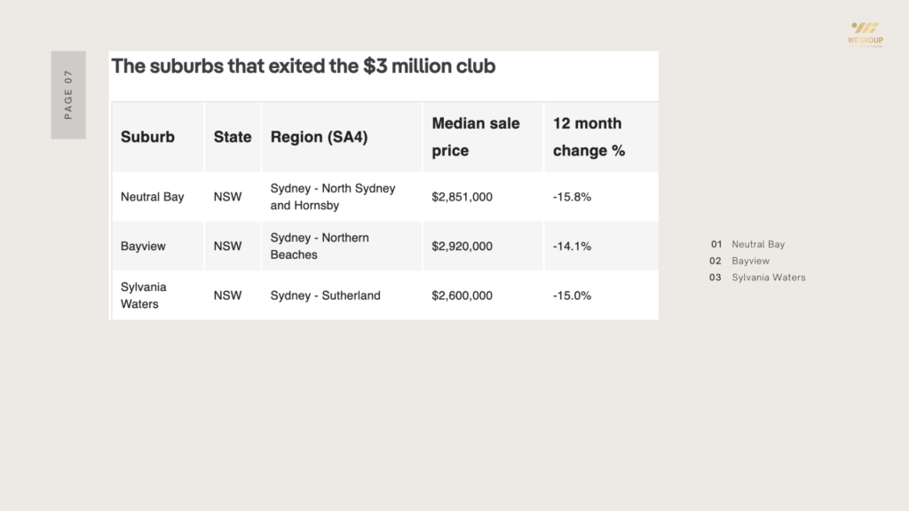Select the Region (SA4) column header

pos(319,138)
